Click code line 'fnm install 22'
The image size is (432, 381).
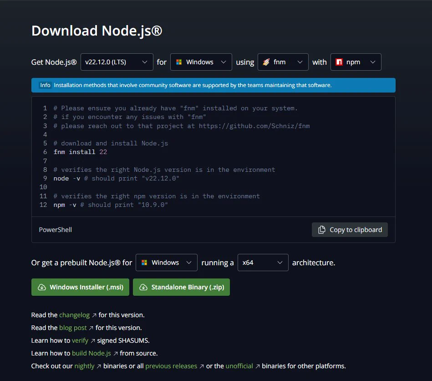tap(80, 152)
